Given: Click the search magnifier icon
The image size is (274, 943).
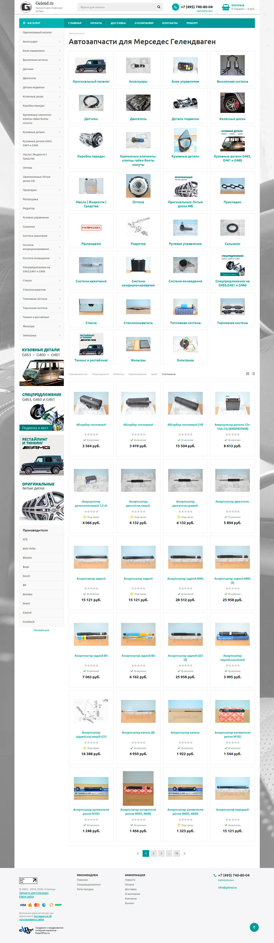Looking at the screenshot, I should tap(159, 7).
